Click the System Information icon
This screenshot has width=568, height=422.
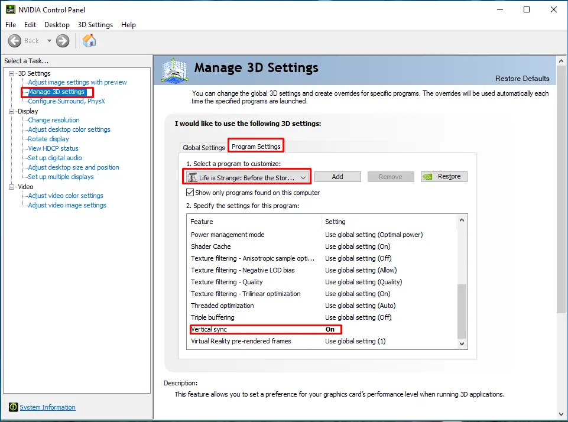[14, 407]
